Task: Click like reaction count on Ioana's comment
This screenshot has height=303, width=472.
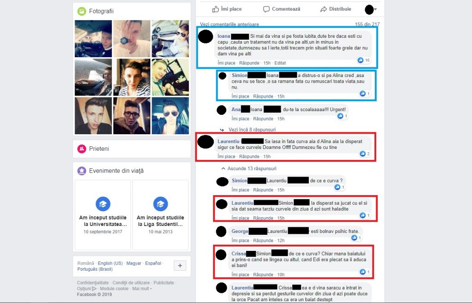Action: pos(364,60)
